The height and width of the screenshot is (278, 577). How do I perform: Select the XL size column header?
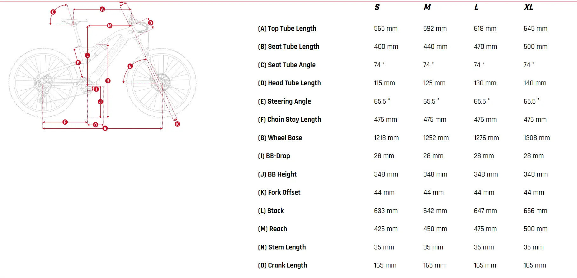coord(528,7)
